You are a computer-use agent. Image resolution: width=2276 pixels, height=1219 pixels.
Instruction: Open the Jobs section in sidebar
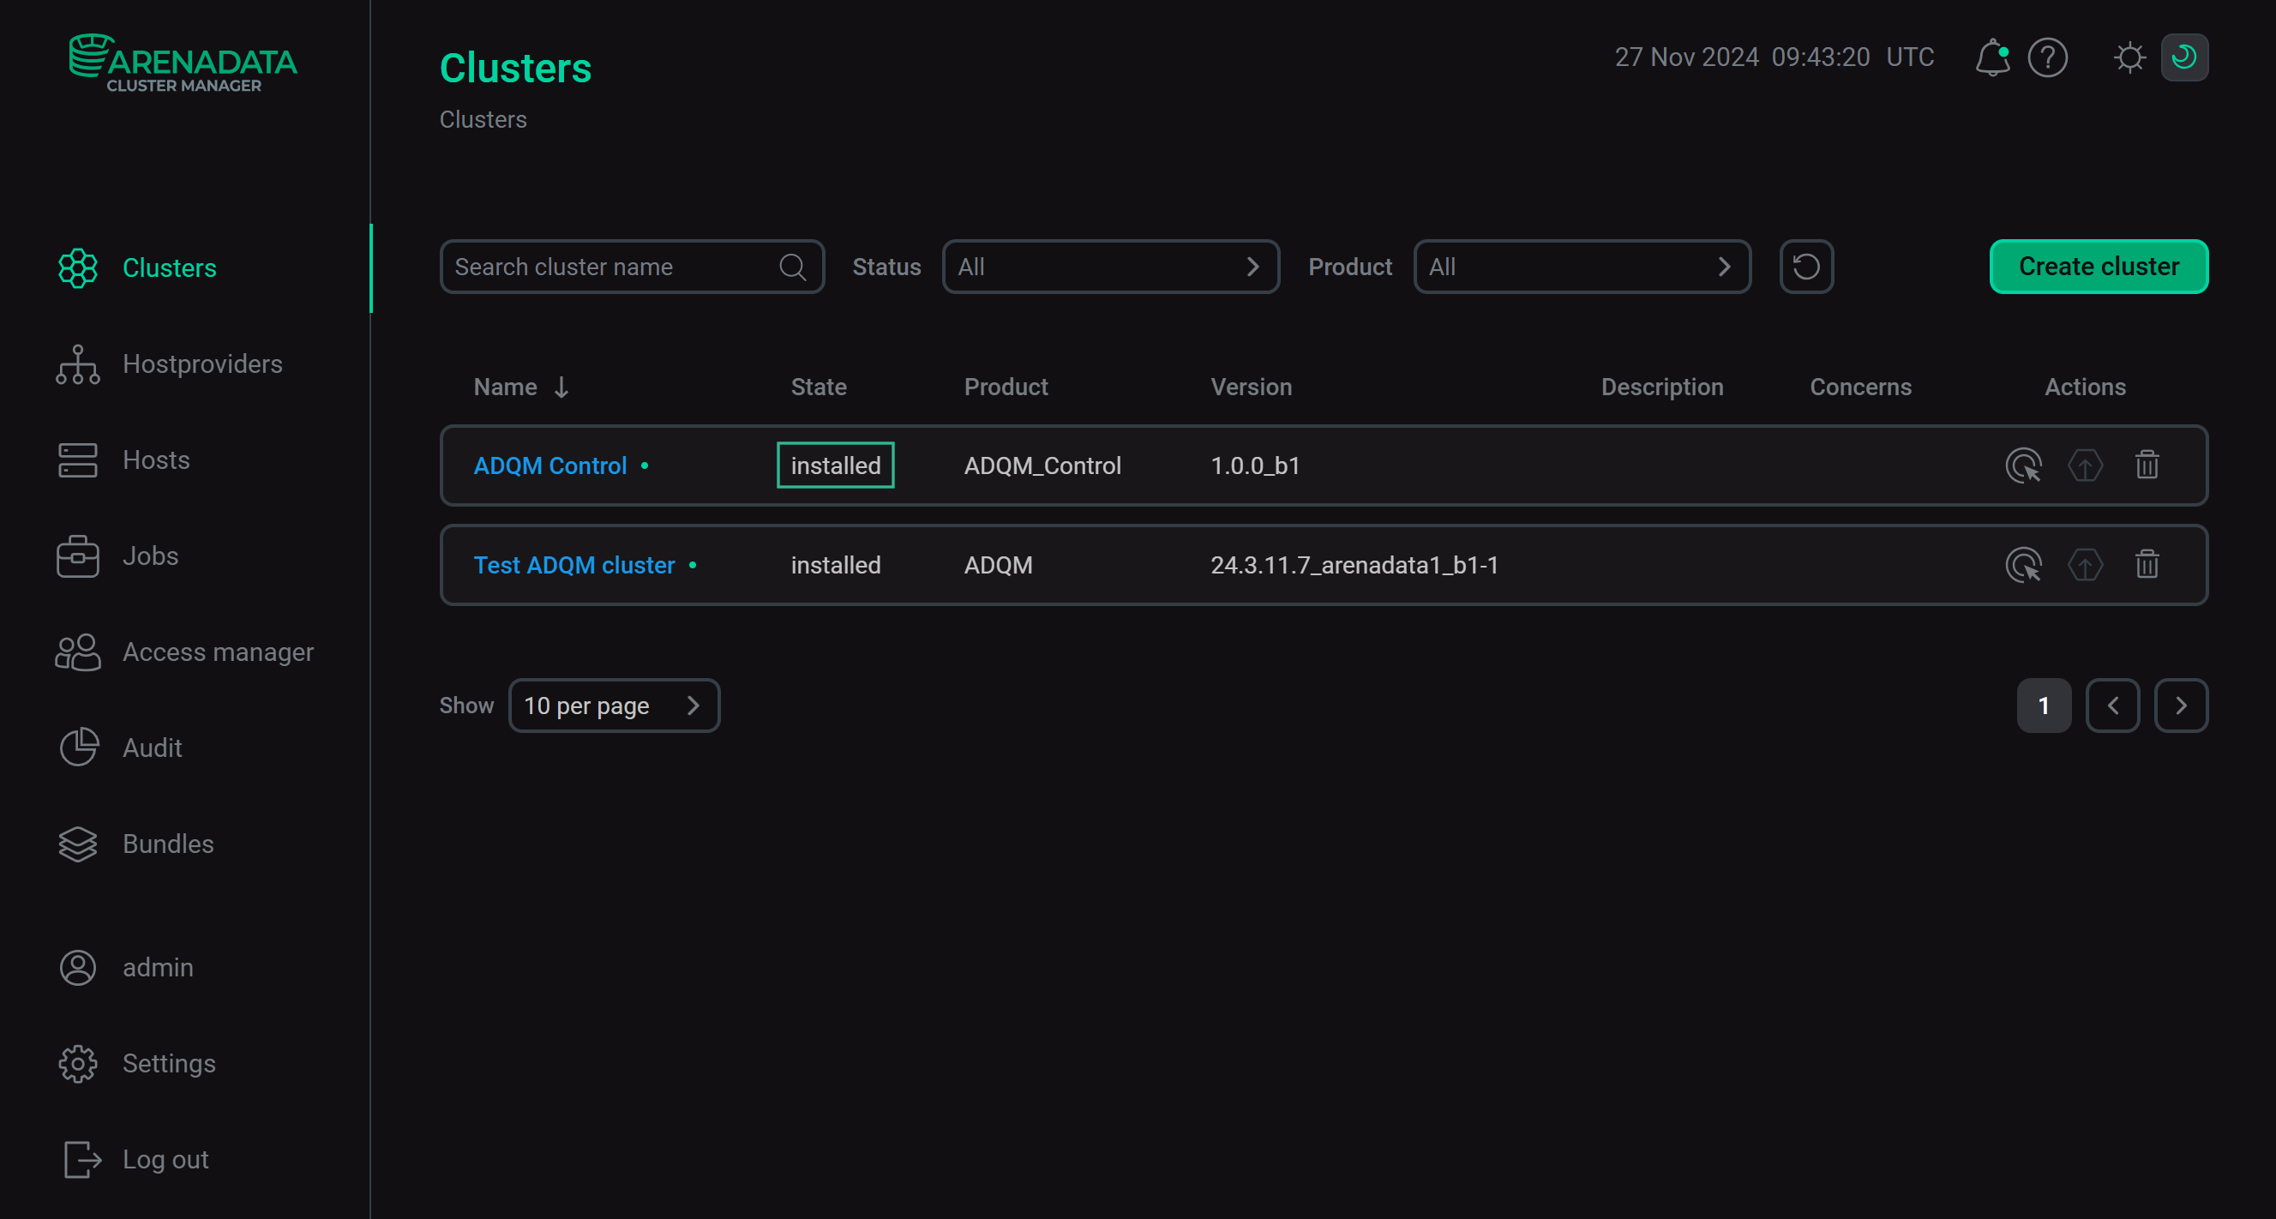(x=150, y=555)
